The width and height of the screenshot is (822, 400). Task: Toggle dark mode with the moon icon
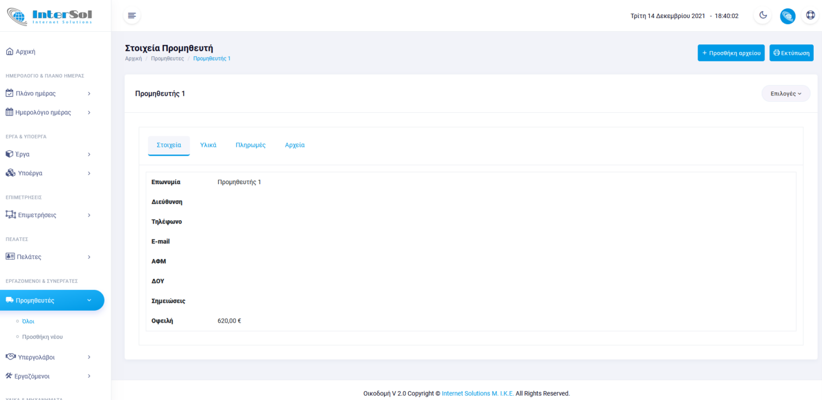(x=763, y=16)
